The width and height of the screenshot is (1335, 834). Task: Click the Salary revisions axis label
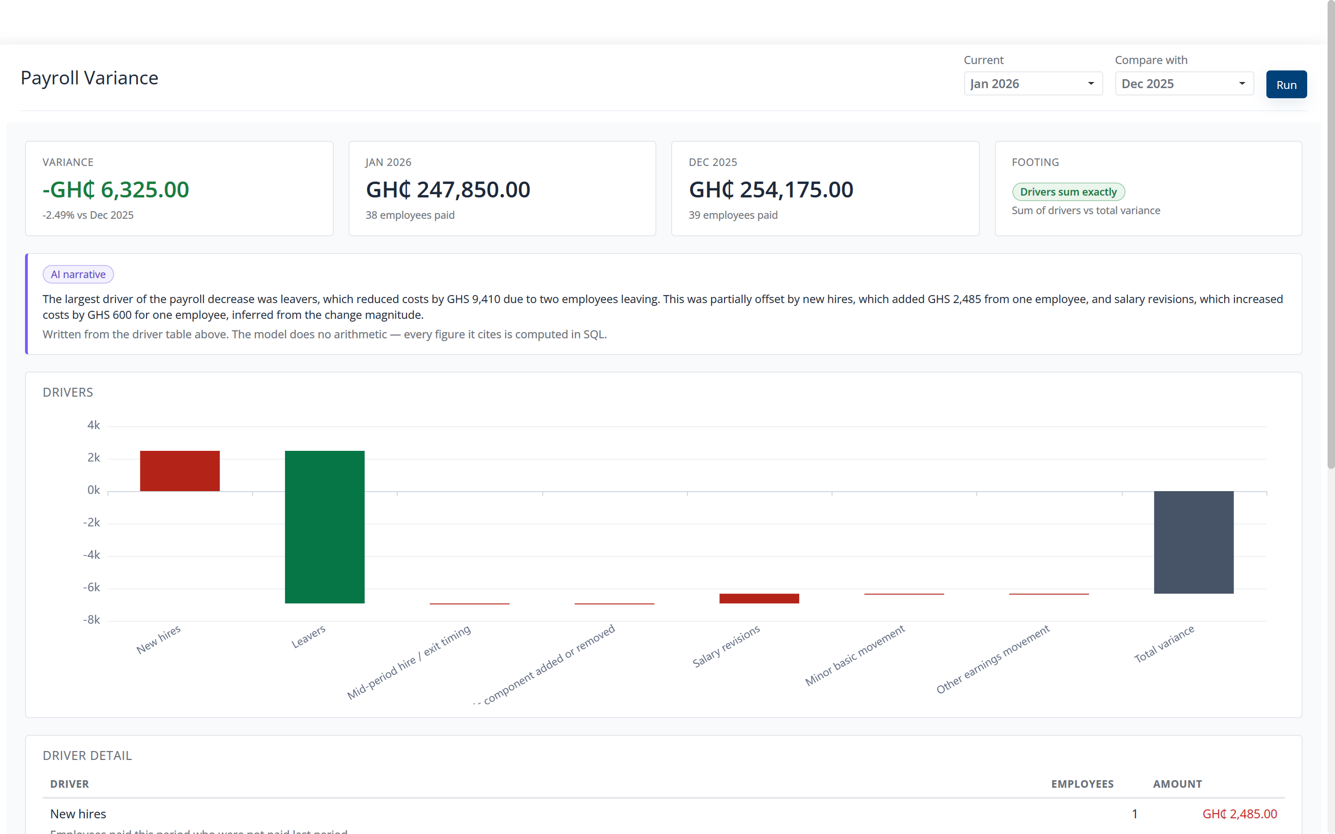point(726,646)
